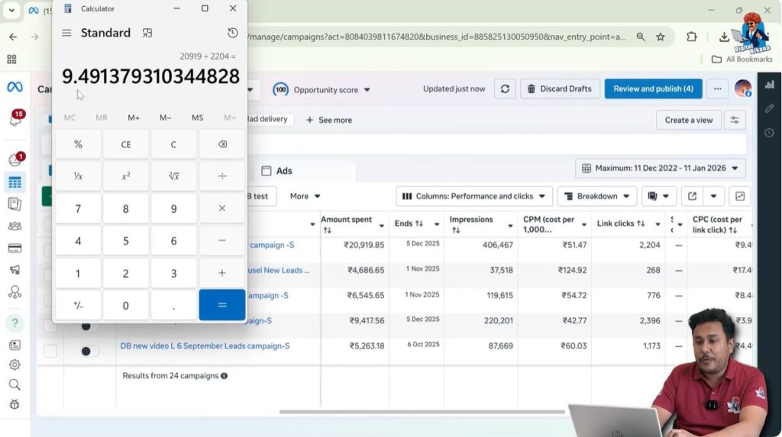
Task: Open the help question mark icon
Action: coord(15,323)
